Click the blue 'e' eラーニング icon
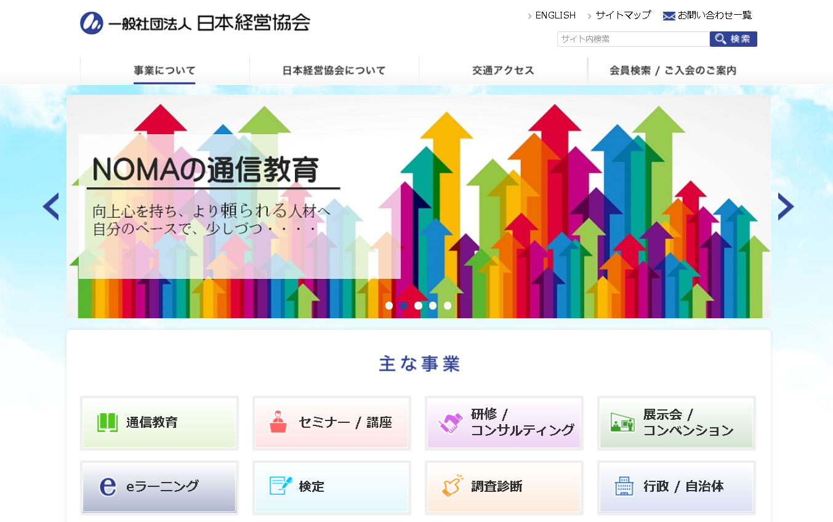This screenshot has height=522, width=833. click(x=107, y=486)
